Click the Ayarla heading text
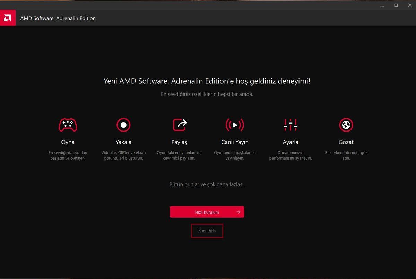 [291, 142]
